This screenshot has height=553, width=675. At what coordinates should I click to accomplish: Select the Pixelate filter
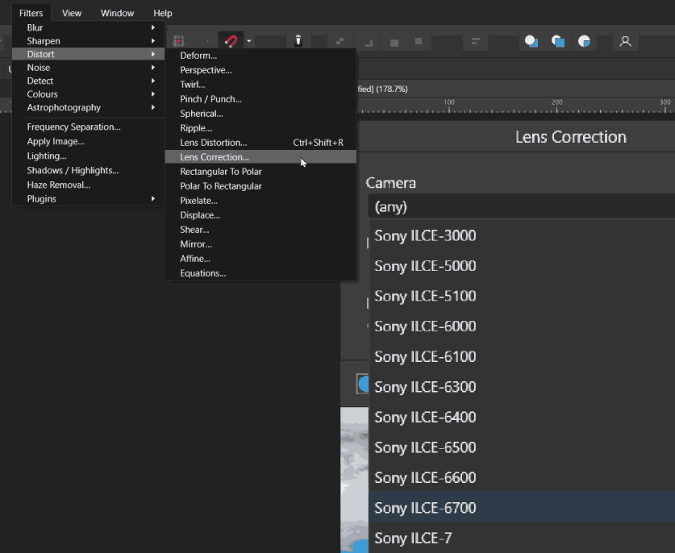[x=260, y=201]
